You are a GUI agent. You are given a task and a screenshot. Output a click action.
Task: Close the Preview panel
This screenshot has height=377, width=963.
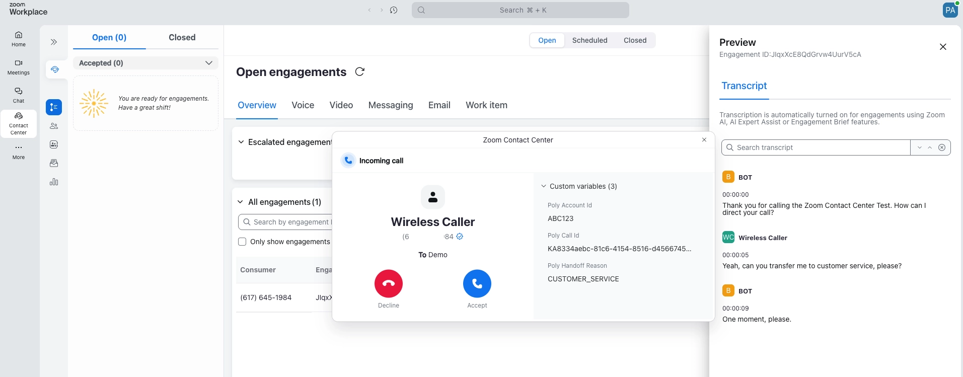943,47
